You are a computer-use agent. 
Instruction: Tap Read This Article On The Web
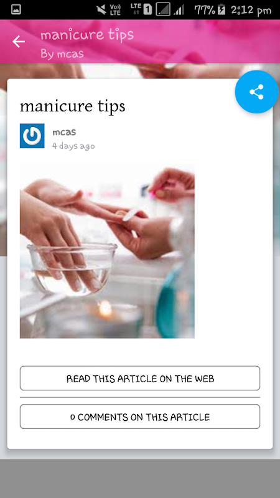point(140,378)
